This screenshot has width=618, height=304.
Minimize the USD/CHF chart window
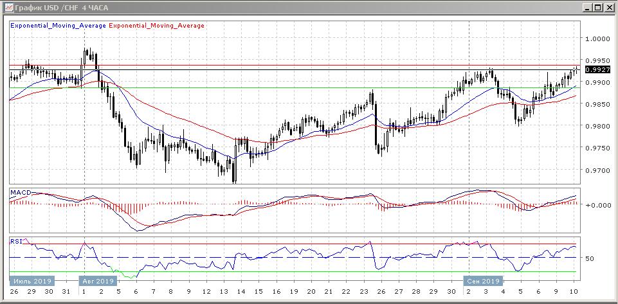coord(588,7)
